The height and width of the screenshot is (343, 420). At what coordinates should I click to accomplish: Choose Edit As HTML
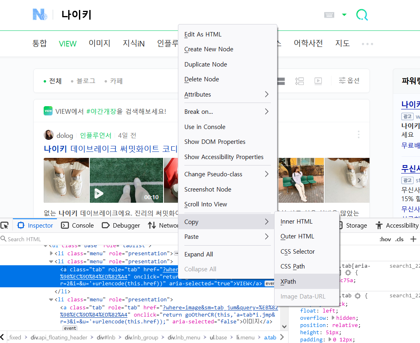pos(227,34)
